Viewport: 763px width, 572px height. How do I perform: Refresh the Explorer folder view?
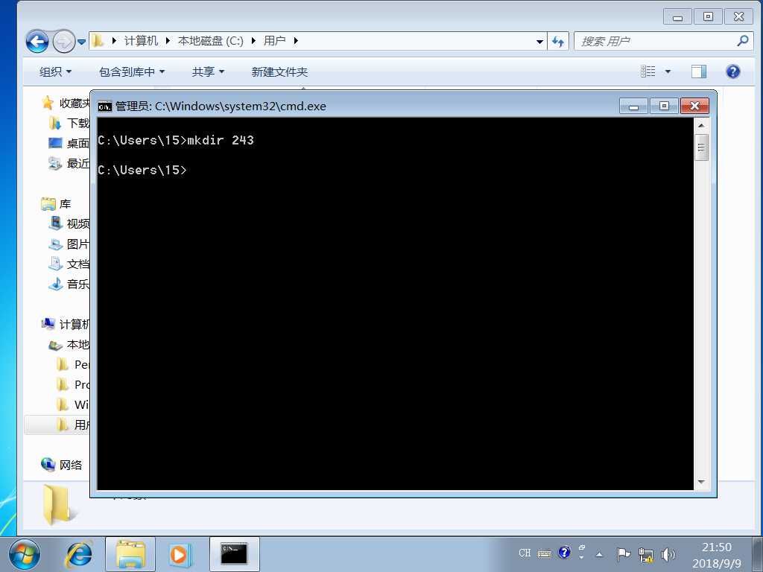(558, 42)
